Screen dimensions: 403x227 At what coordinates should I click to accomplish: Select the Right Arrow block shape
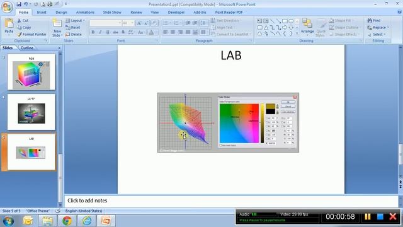(x=285, y=27)
